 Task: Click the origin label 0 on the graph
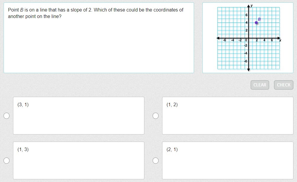[x=246, y=40]
